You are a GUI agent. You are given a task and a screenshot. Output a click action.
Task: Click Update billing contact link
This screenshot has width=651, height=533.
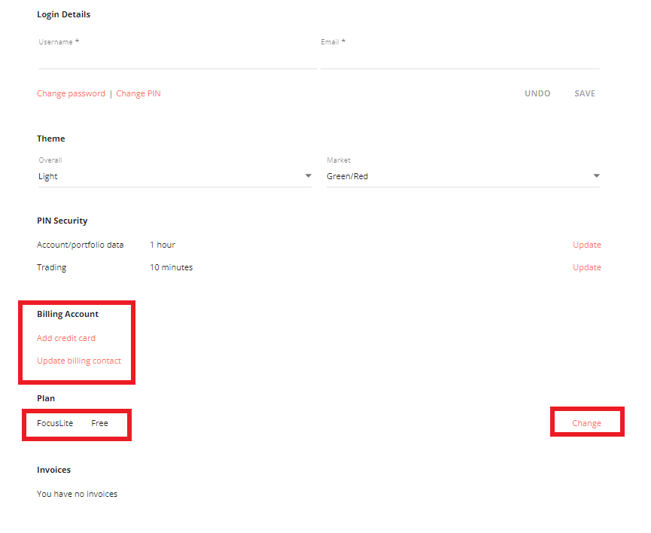79,361
